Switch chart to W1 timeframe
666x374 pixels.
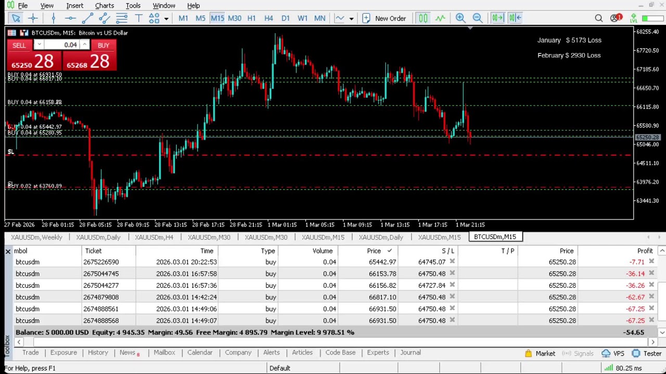point(302,18)
